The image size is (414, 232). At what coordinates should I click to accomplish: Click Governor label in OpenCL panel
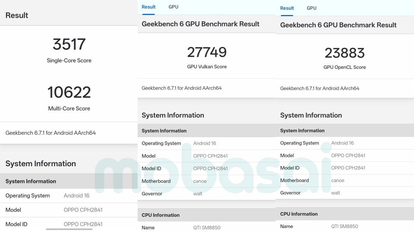click(290, 193)
